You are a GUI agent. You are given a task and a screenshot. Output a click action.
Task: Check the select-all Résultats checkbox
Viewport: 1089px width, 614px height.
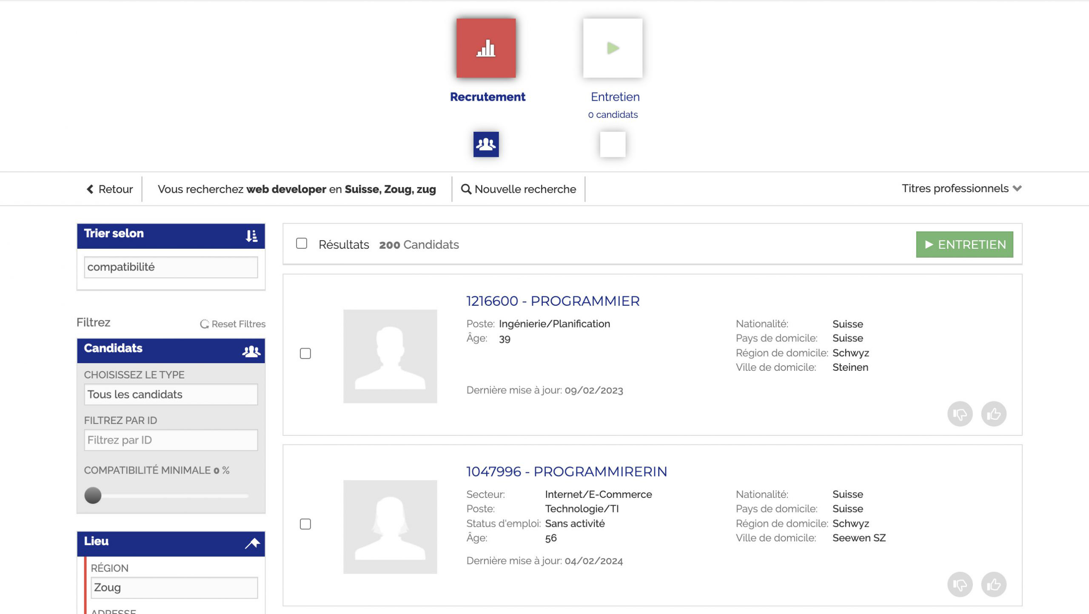pyautogui.click(x=302, y=244)
